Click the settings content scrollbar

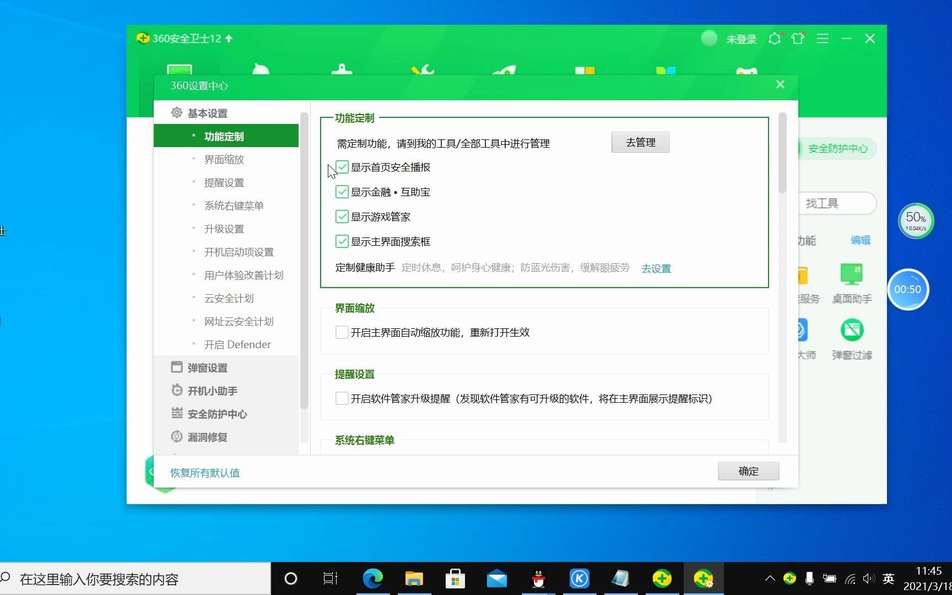(782, 153)
